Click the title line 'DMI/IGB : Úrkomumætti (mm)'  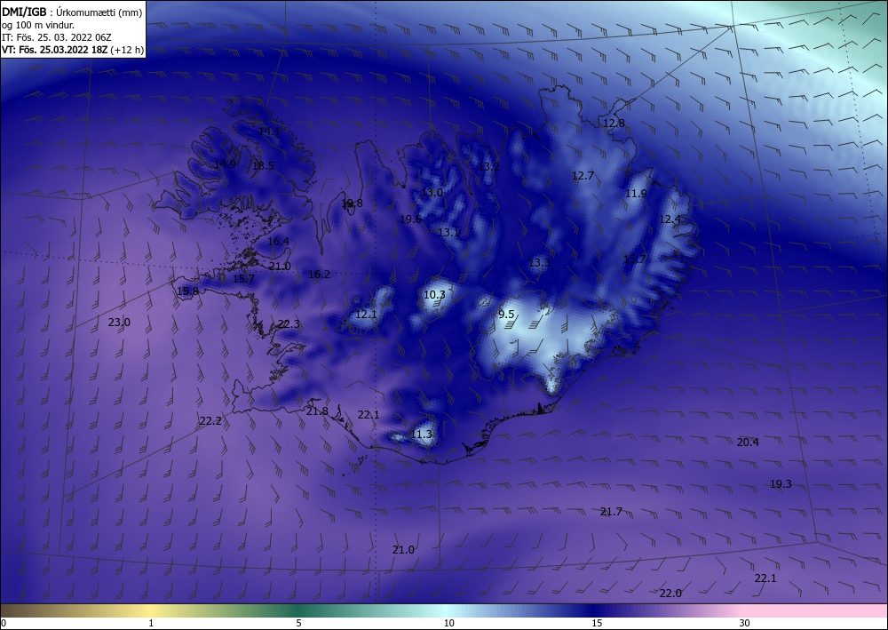tap(73, 12)
